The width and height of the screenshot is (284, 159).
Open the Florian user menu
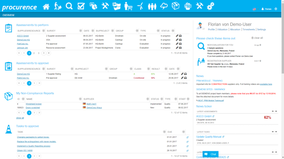pos(266,9)
